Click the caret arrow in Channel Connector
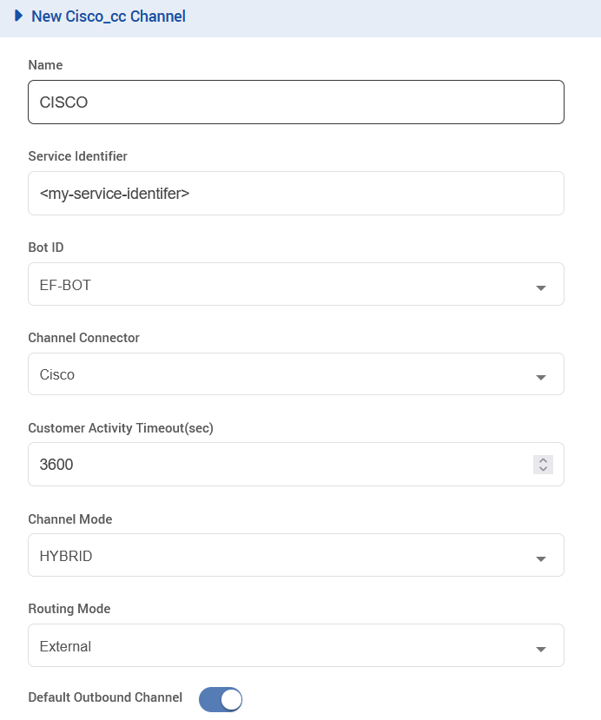The width and height of the screenshot is (601, 720). pos(541,377)
